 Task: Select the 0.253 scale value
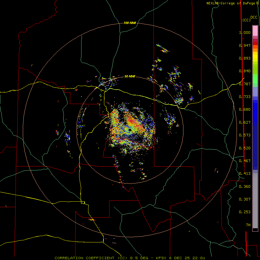(245, 212)
